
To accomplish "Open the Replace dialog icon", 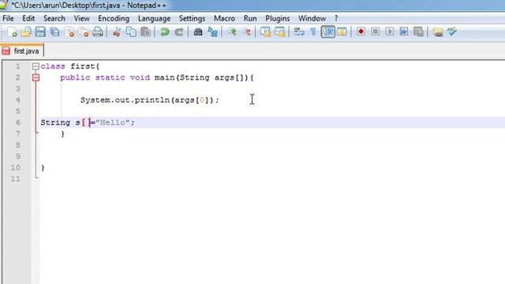I will point(212,32).
